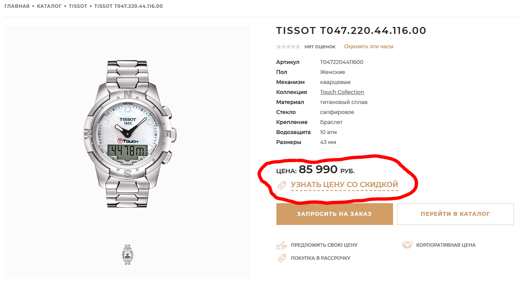
Task: Click the ПРЕДЛОЖИТЬ СВОЮ ЦЕНУ link
Action: click(324, 245)
